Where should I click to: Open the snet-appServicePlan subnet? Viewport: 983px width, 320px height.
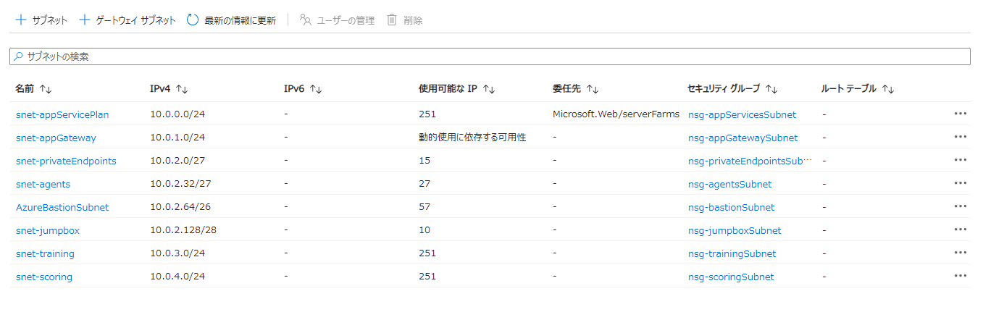(62, 114)
